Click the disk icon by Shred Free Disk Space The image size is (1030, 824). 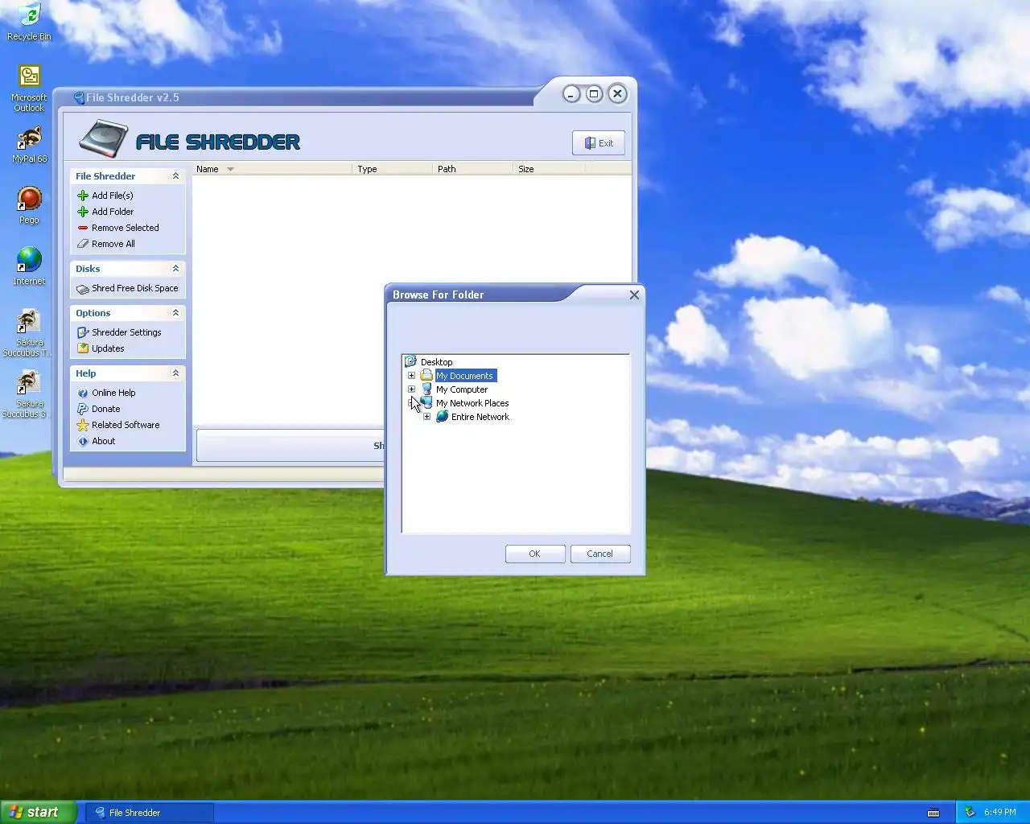[82, 288]
